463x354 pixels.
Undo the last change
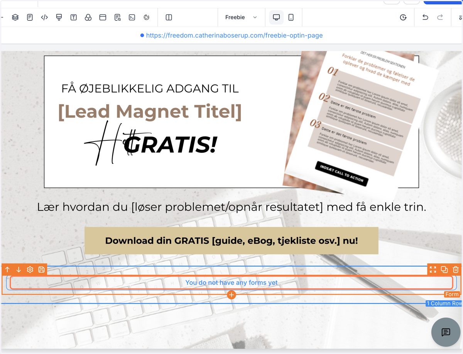425,17
